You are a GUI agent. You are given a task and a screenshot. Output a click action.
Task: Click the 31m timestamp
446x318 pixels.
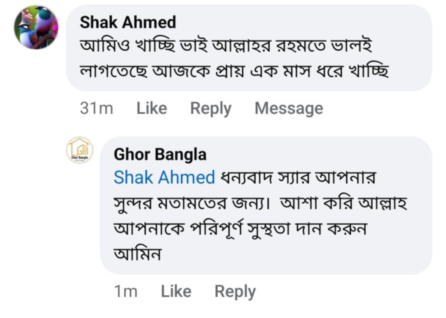96,108
